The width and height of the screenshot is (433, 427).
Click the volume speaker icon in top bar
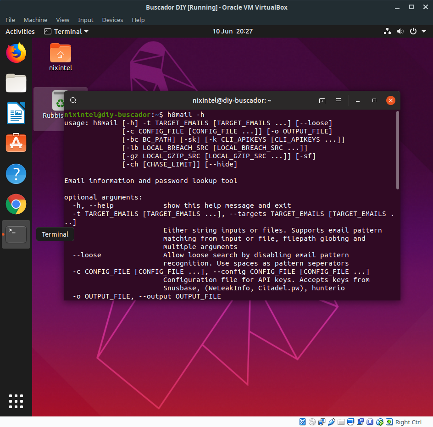coord(400,31)
